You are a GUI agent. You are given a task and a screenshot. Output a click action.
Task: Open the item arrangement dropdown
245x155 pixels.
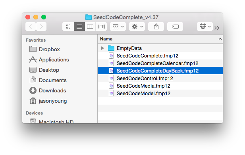pos(118,27)
